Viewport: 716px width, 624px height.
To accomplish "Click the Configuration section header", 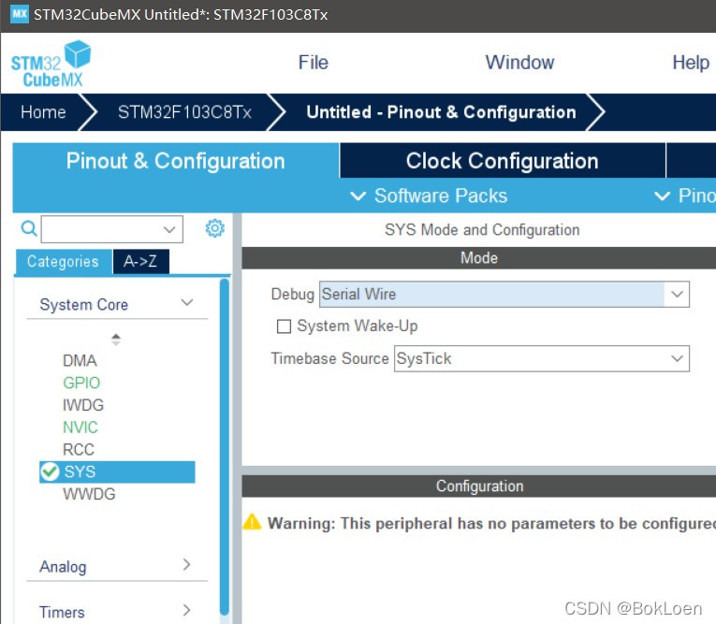I will [x=479, y=486].
